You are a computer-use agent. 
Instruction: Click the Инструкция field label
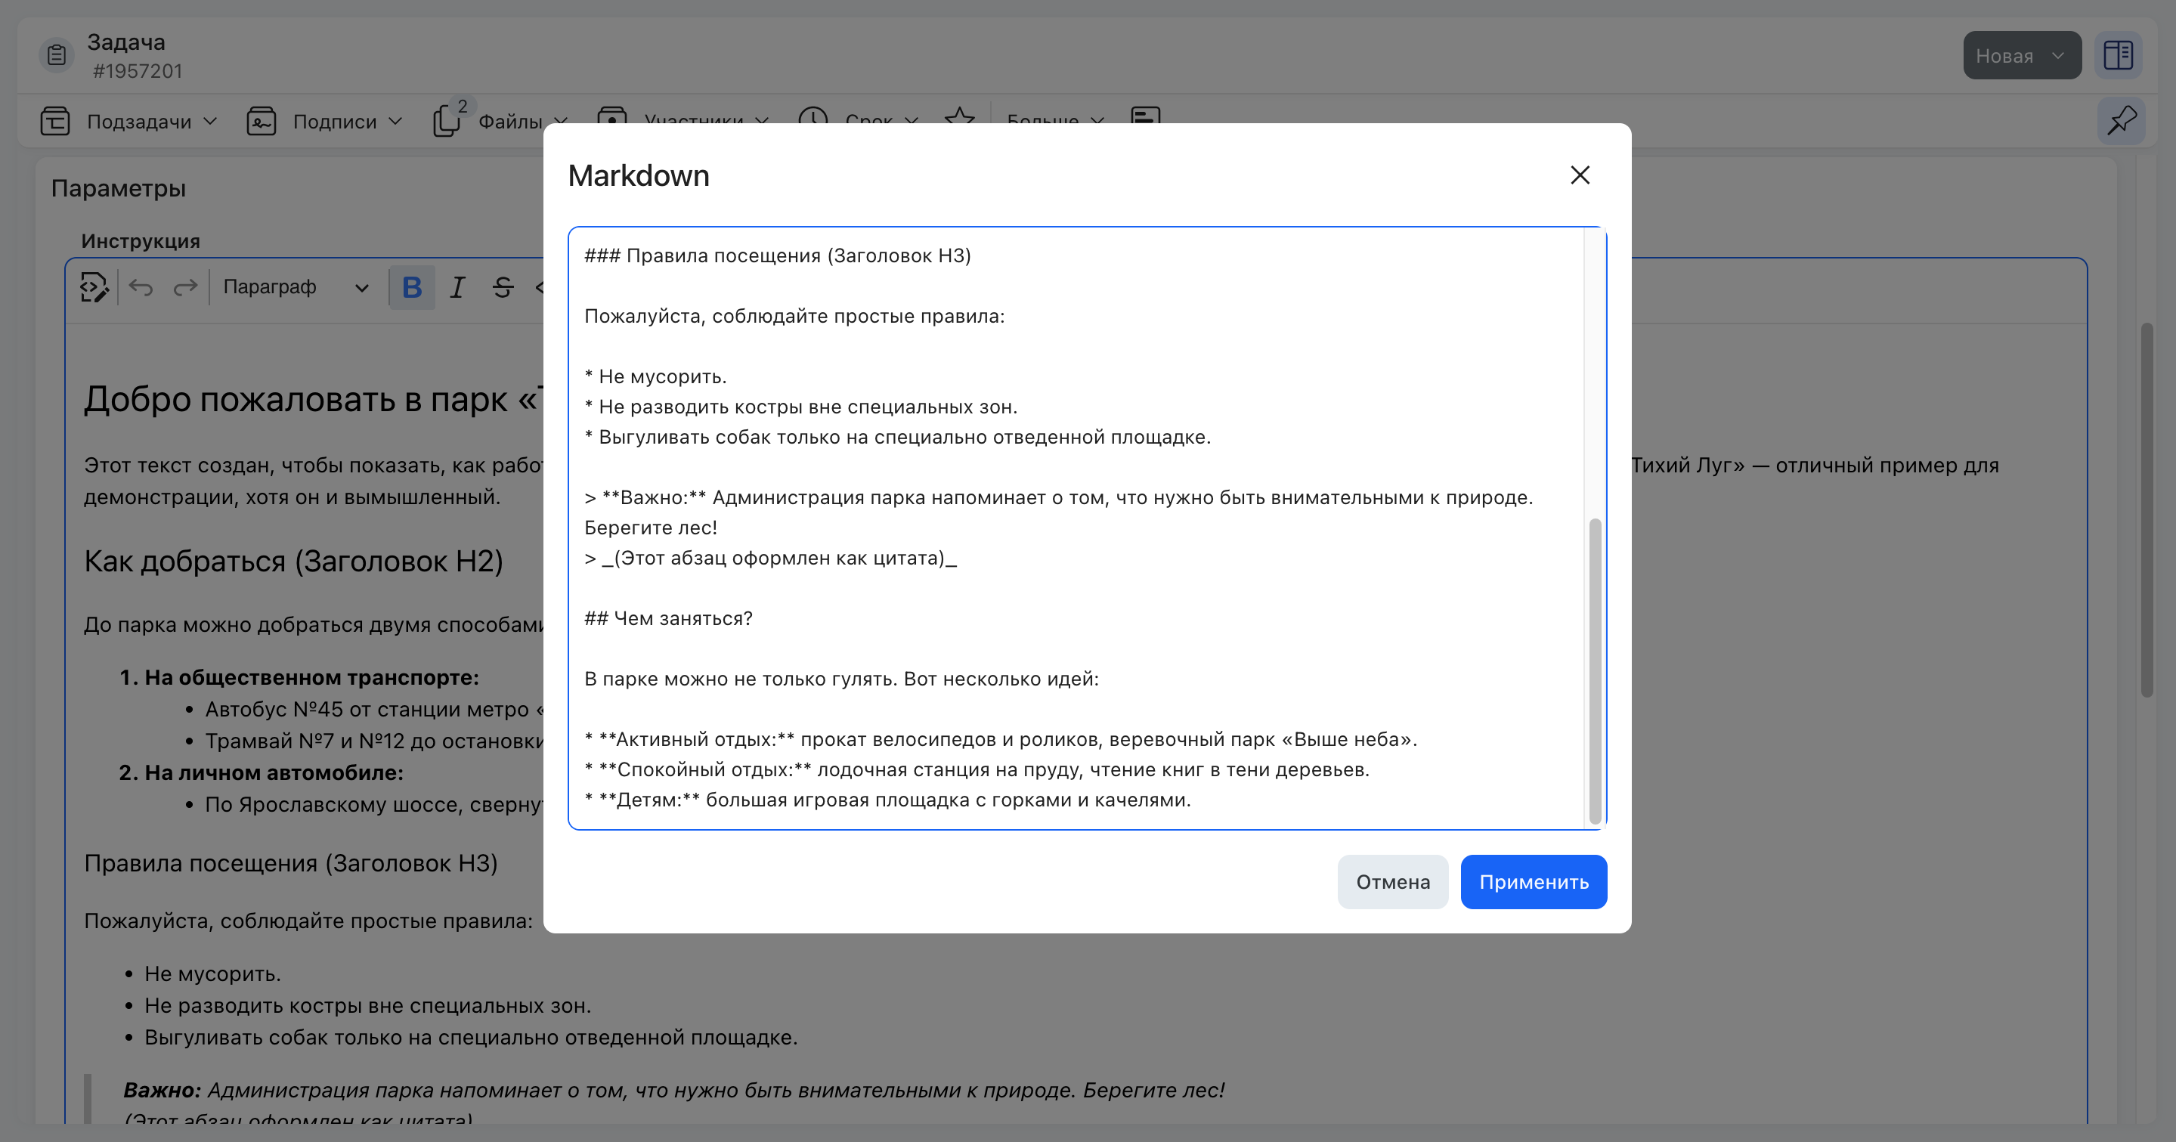(x=141, y=241)
